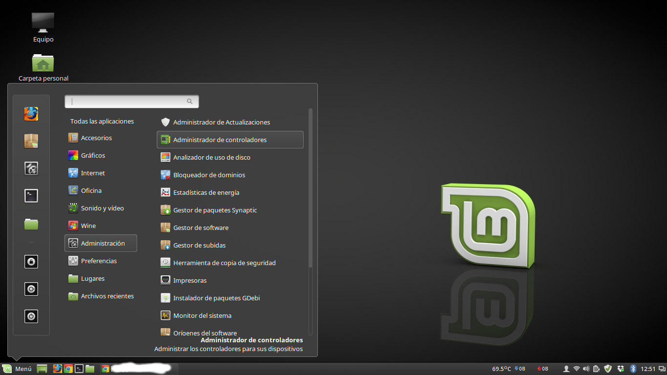Open the green Files folder sidebar icon
Image resolution: width=667 pixels, height=375 pixels.
pos(31,223)
